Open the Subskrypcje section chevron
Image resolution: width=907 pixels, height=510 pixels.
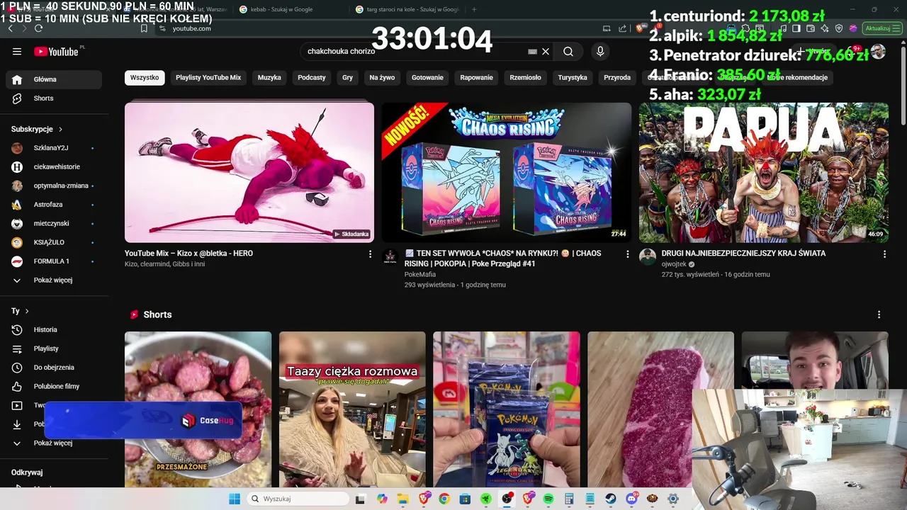click(60, 130)
